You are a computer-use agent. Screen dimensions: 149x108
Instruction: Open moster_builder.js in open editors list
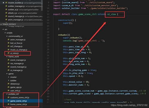click(x=16, y=3)
